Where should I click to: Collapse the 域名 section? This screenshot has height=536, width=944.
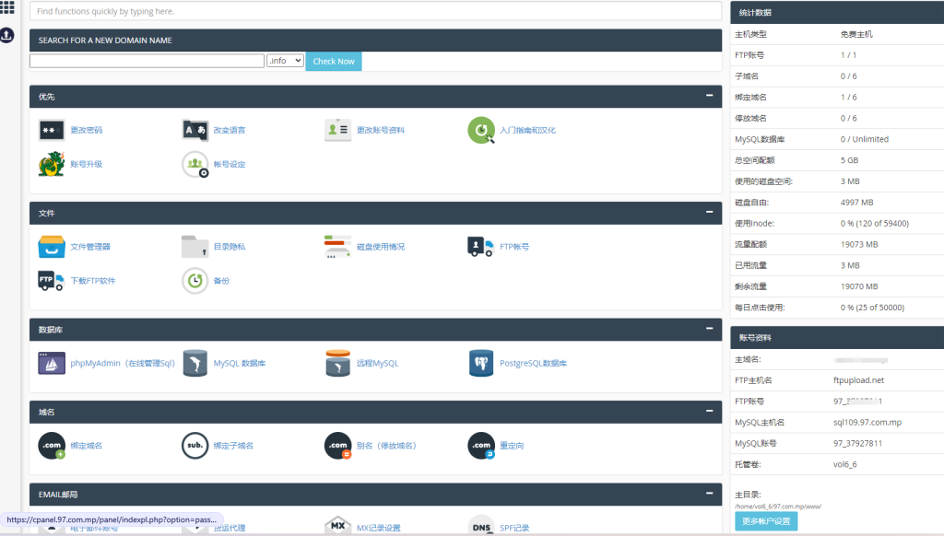(x=709, y=411)
